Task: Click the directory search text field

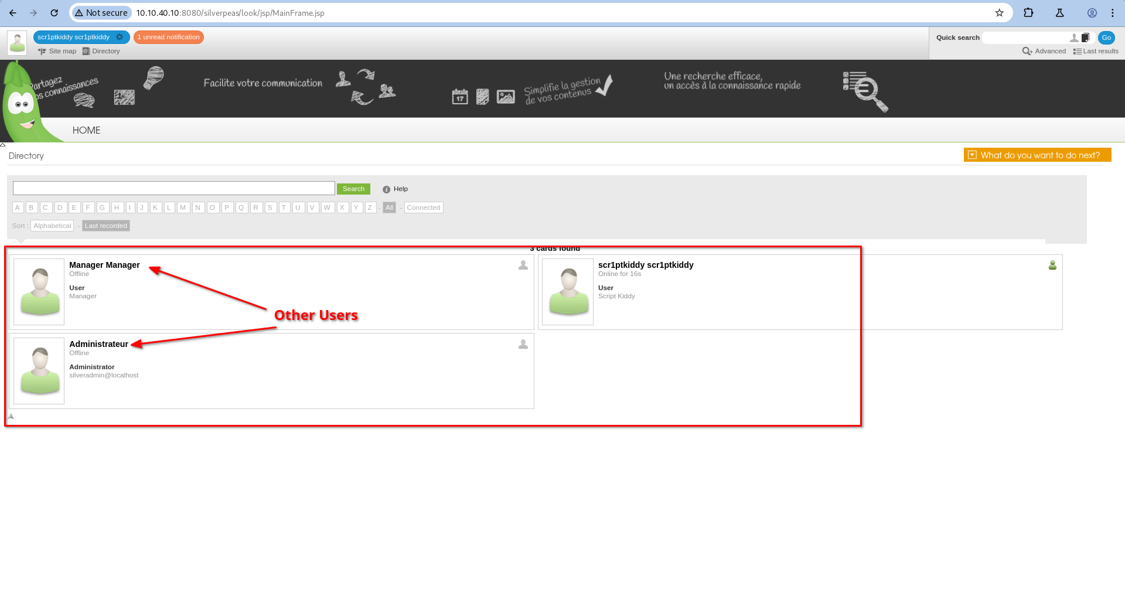Action: [x=174, y=188]
